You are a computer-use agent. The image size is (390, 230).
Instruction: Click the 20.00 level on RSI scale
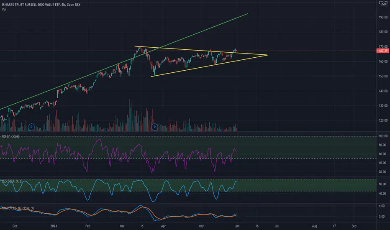(383, 172)
